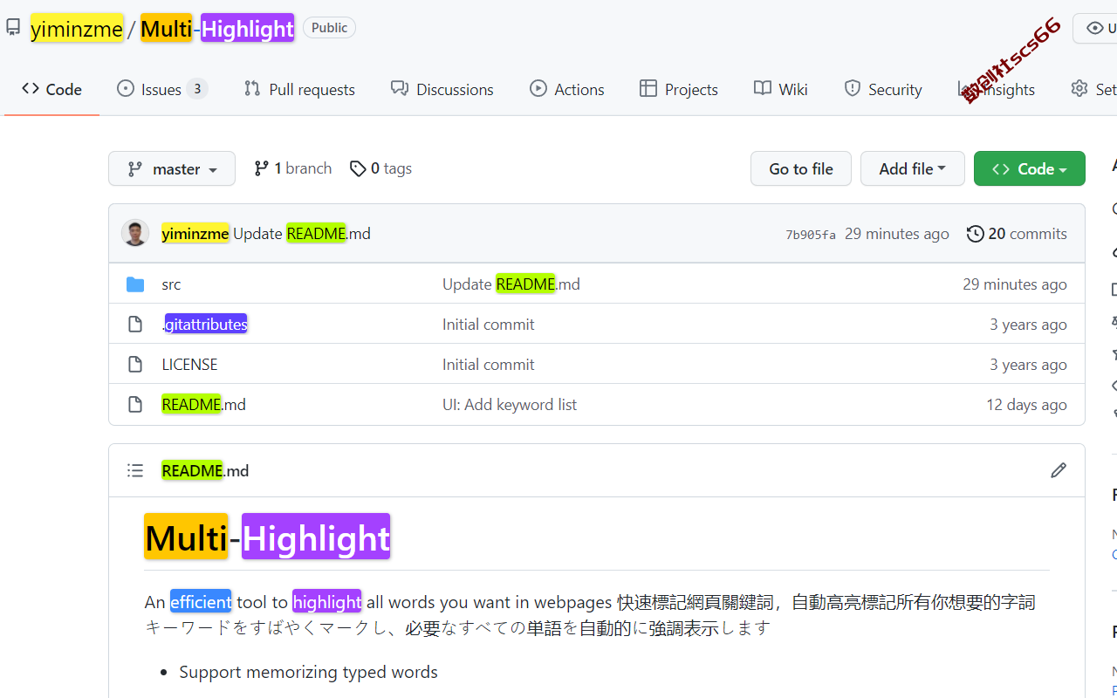Image resolution: width=1117 pixels, height=698 pixels.
Task: Click the tag icon next to 0 tags
Action: click(x=358, y=168)
